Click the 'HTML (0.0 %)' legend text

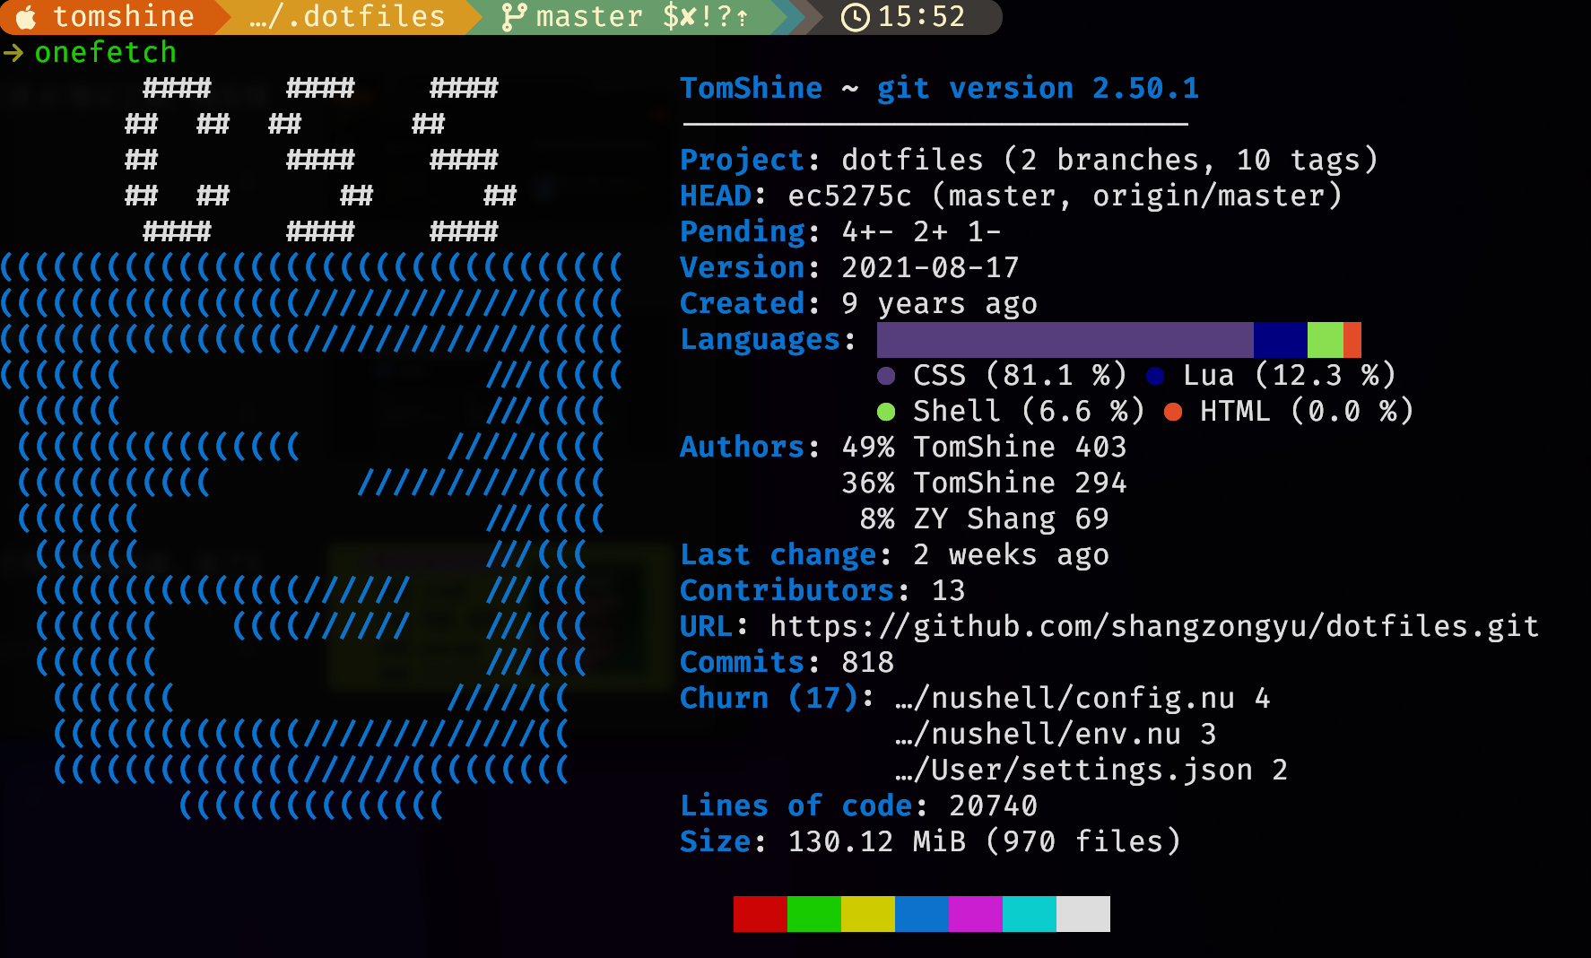point(1307,411)
